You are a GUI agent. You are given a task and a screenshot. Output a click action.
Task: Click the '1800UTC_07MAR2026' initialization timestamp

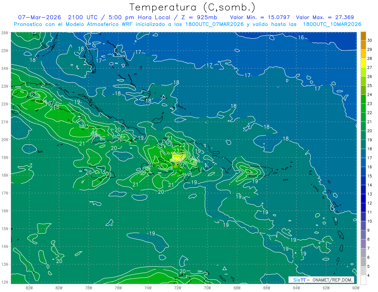click(214, 24)
